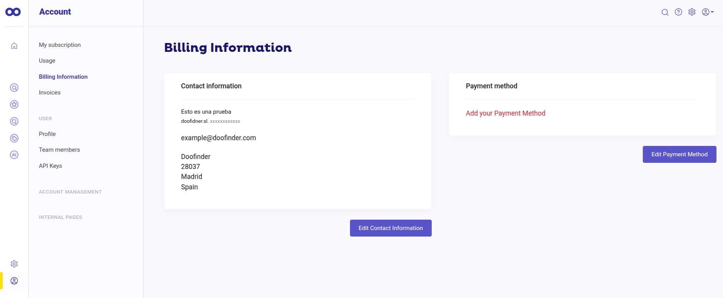Open the settings gear in bottom of left rail
The image size is (723, 298).
tap(14, 264)
